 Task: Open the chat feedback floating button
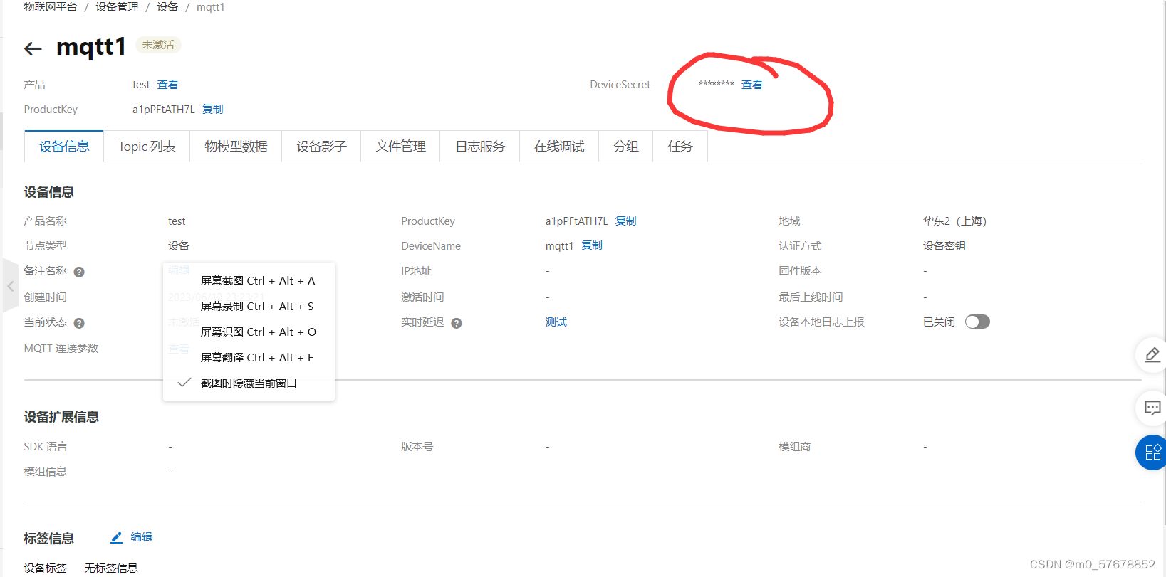pos(1152,408)
